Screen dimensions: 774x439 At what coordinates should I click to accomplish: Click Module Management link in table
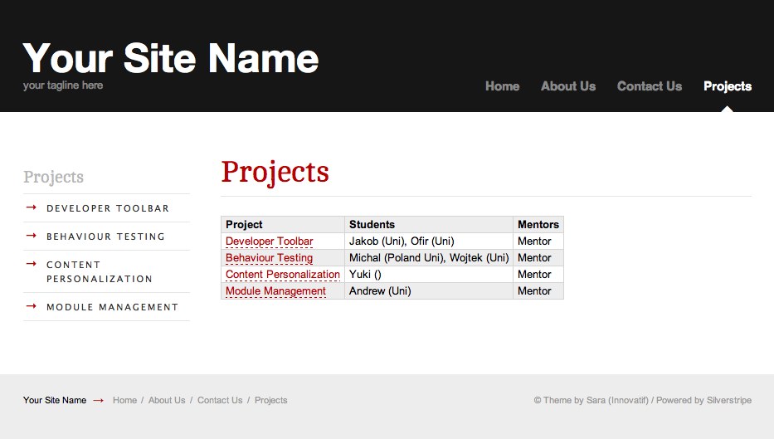pyautogui.click(x=275, y=291)
